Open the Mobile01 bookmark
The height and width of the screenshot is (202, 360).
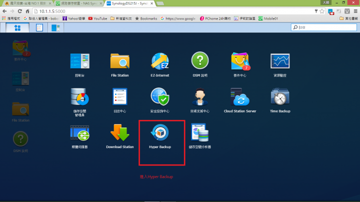click(268, 18)
